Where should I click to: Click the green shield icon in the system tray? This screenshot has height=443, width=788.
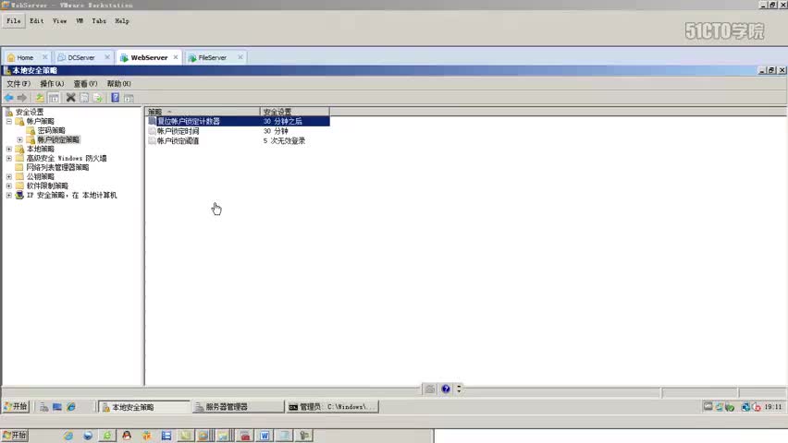[x=730, y=407]
